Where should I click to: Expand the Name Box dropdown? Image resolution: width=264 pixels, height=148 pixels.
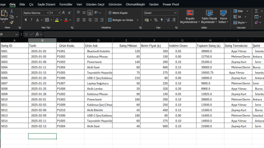[x=16, y=34]
